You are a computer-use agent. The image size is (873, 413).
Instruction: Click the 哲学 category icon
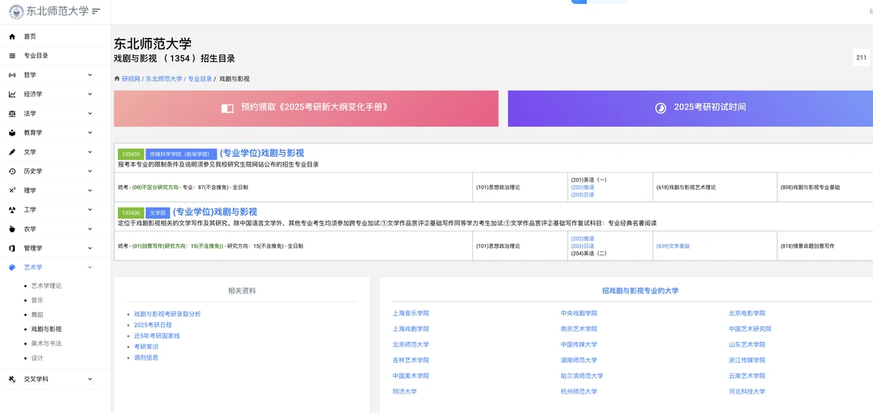12,75
